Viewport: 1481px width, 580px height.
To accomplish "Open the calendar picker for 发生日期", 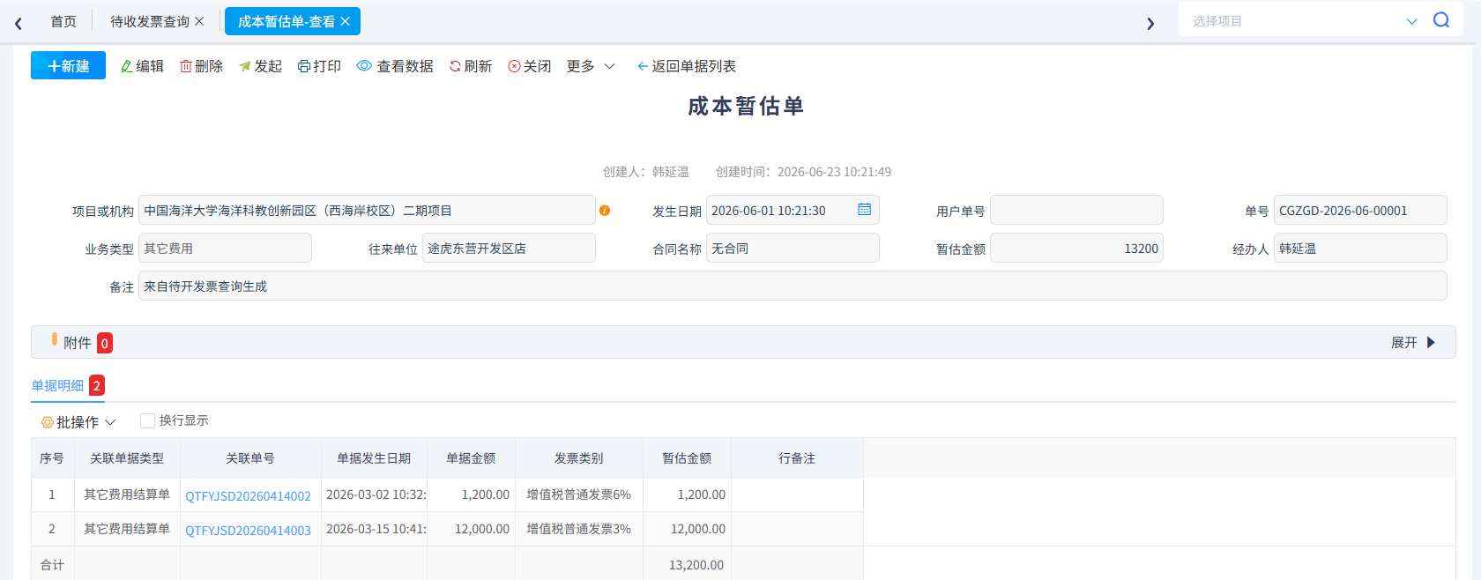I will (865, 210).
